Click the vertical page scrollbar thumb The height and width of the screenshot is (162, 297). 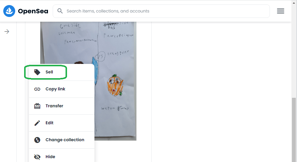click(x=294, y=130)
